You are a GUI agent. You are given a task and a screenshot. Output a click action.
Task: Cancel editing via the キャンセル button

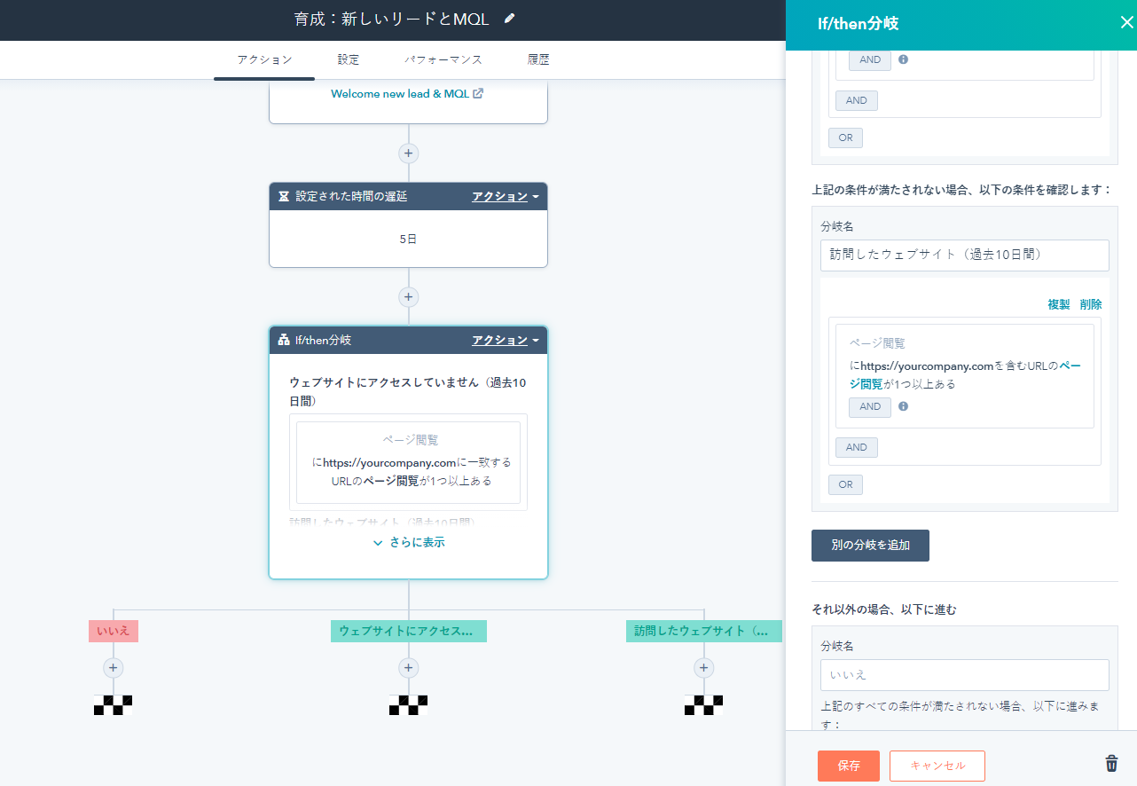937,766
